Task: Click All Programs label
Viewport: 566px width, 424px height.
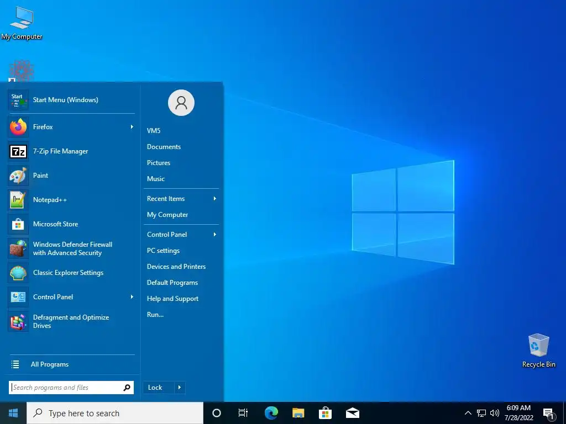Action: (50, 364)
